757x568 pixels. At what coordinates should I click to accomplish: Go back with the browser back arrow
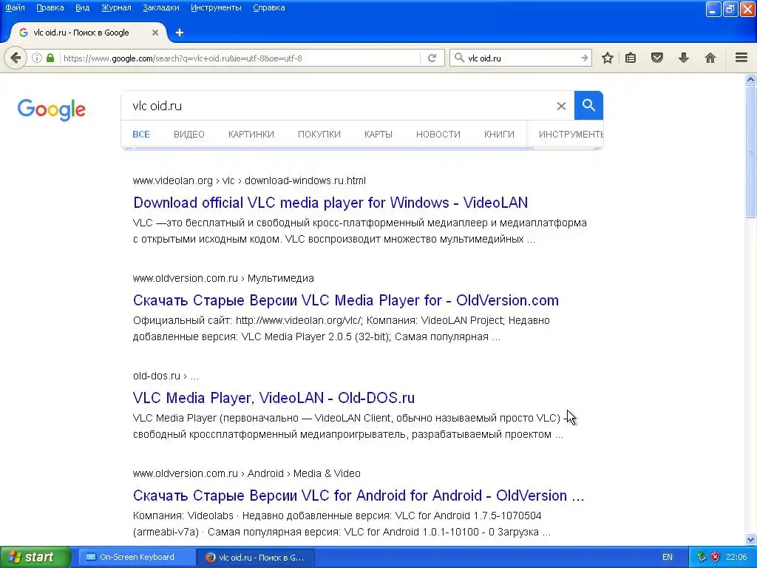[16, 58]
